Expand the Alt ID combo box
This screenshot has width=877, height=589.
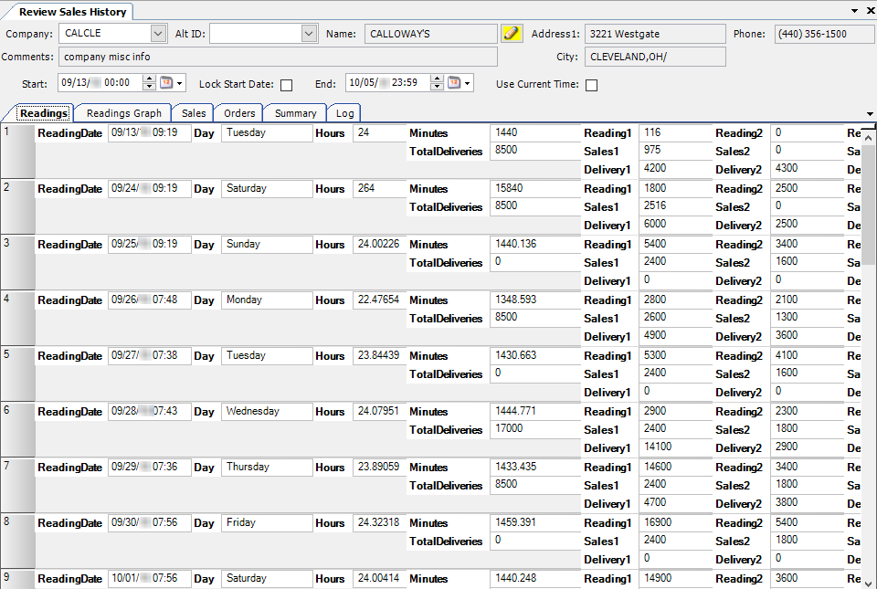309,34
